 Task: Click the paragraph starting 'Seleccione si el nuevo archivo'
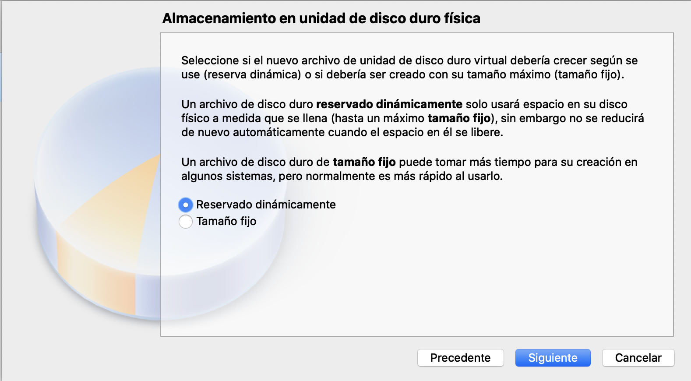(409, 67)
